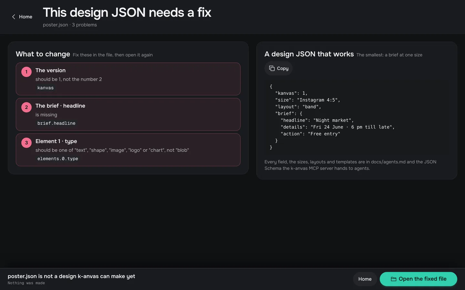Click the '"action": "Free entry"' code line

(310, 134)
